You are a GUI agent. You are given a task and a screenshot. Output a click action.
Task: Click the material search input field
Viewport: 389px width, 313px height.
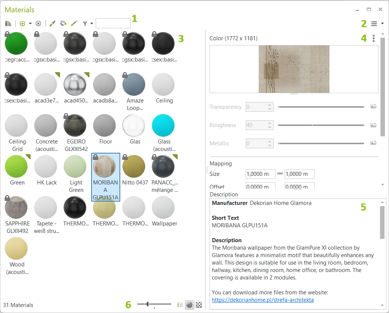(x=113, y=23)
